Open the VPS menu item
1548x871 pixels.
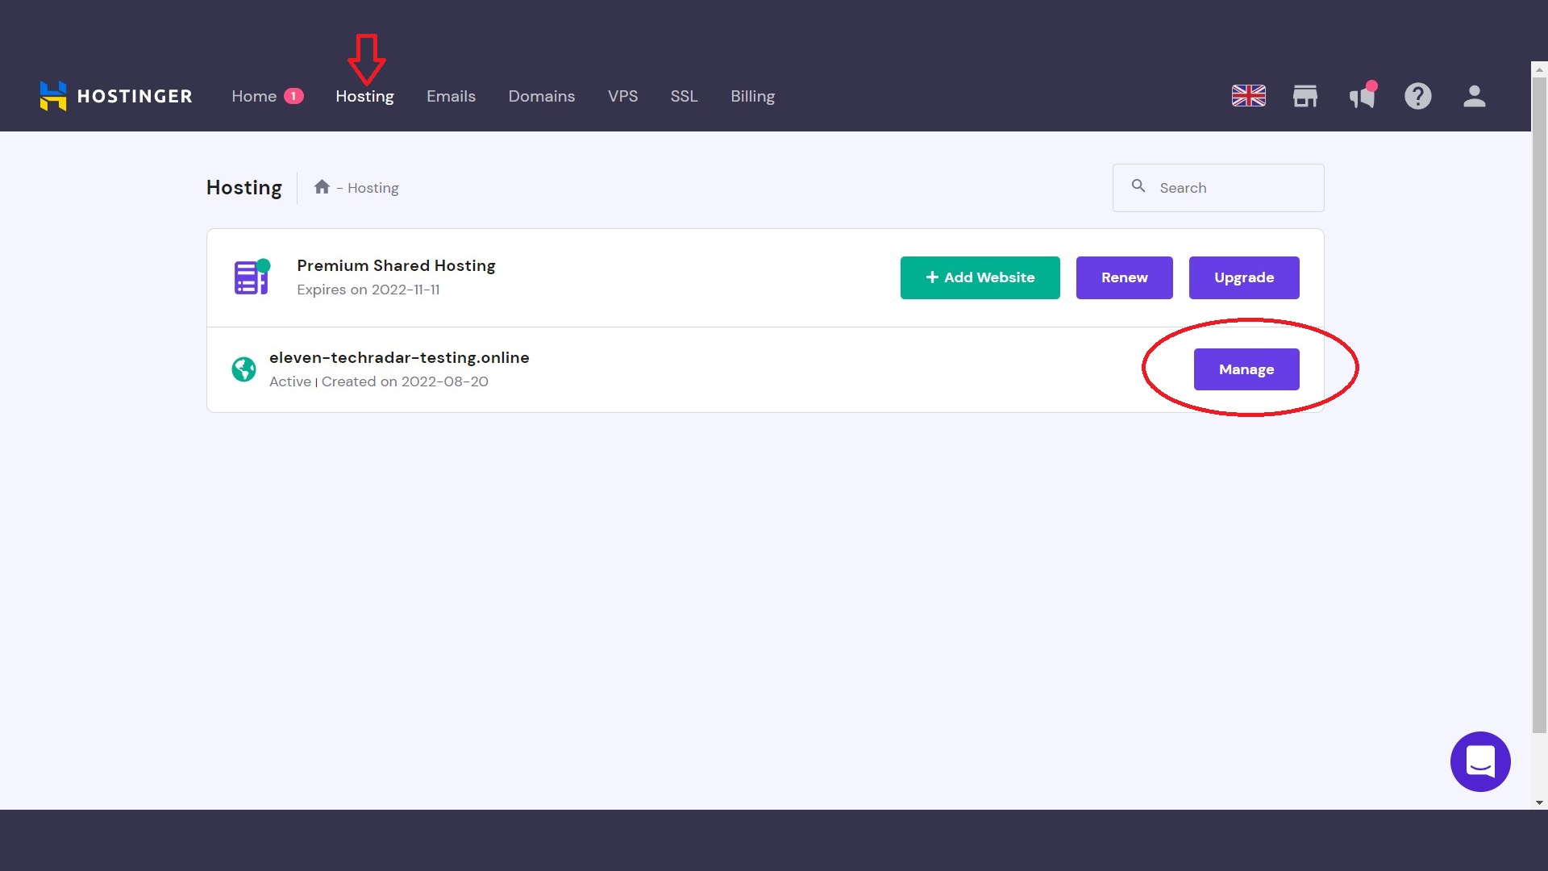tap(622, 96)
